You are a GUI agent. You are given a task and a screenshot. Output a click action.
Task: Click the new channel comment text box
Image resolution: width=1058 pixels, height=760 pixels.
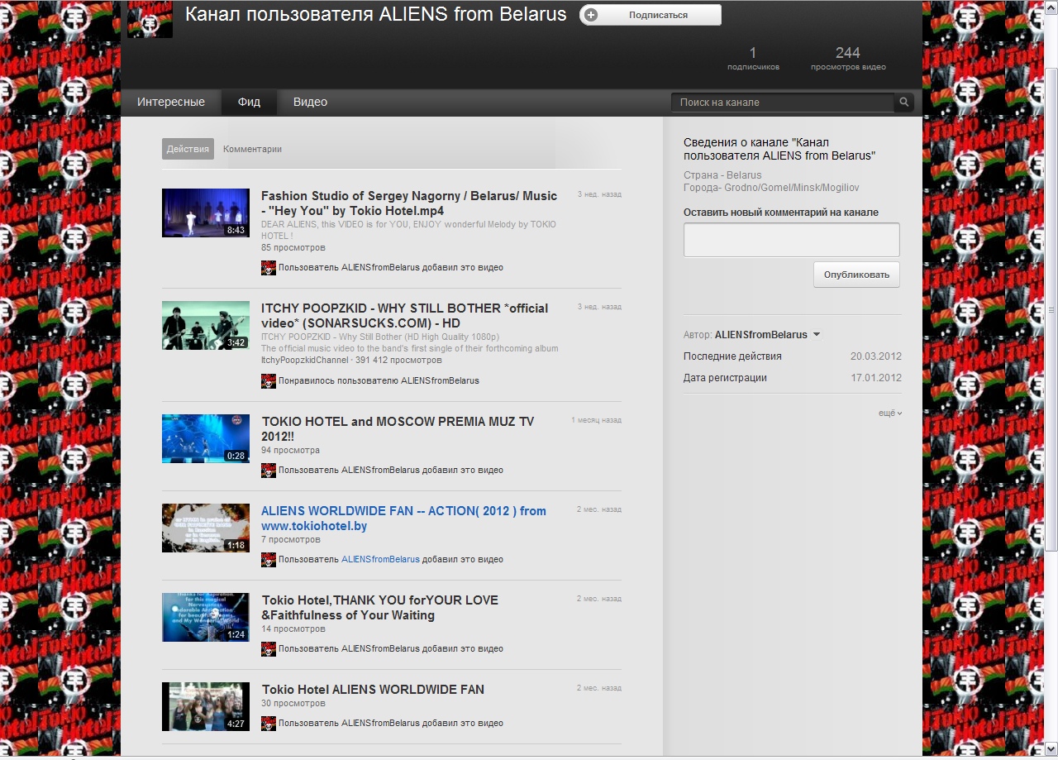click(x=791, y=240)
